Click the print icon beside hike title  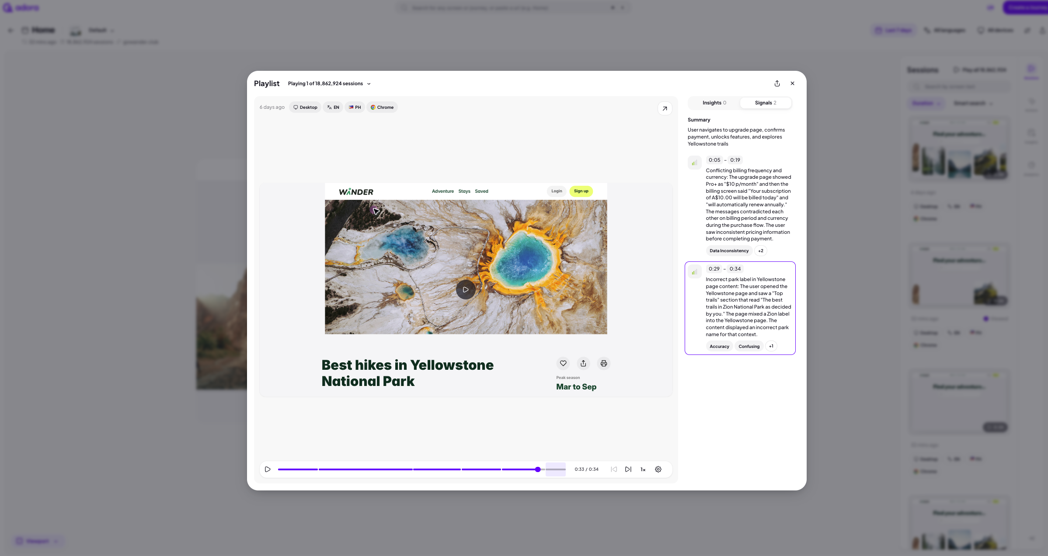point(603,363)
